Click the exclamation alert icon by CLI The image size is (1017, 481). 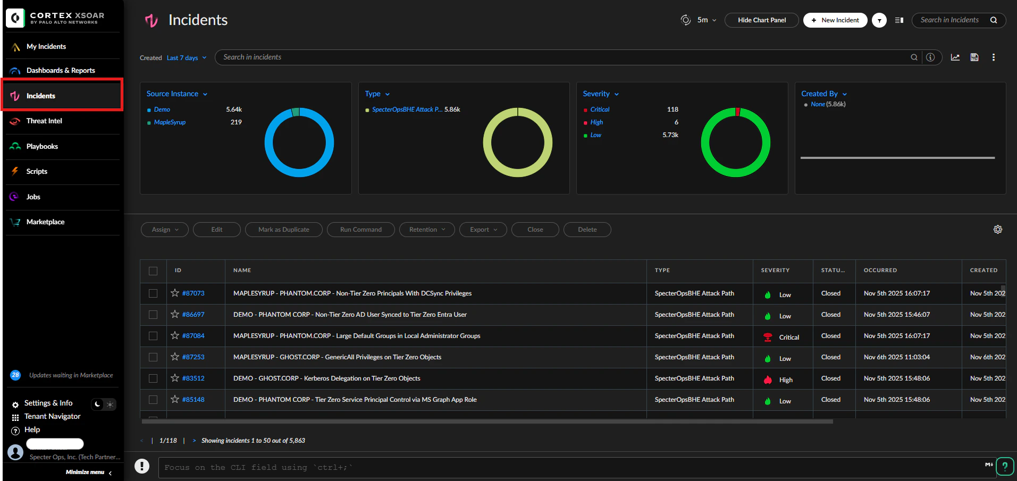point(142,466)
